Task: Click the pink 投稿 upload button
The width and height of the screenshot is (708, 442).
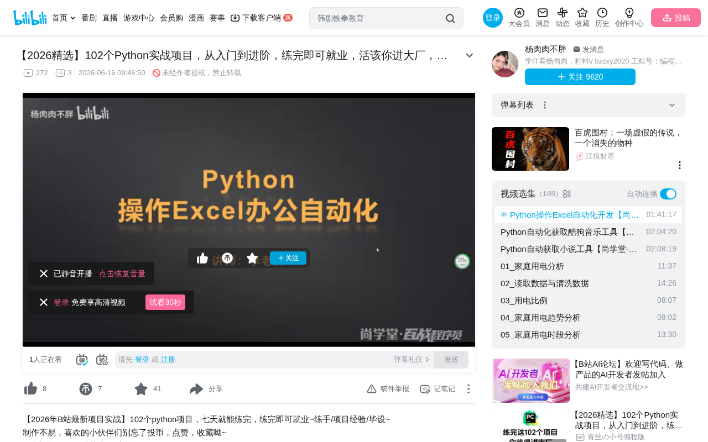Action: point(676,18)
